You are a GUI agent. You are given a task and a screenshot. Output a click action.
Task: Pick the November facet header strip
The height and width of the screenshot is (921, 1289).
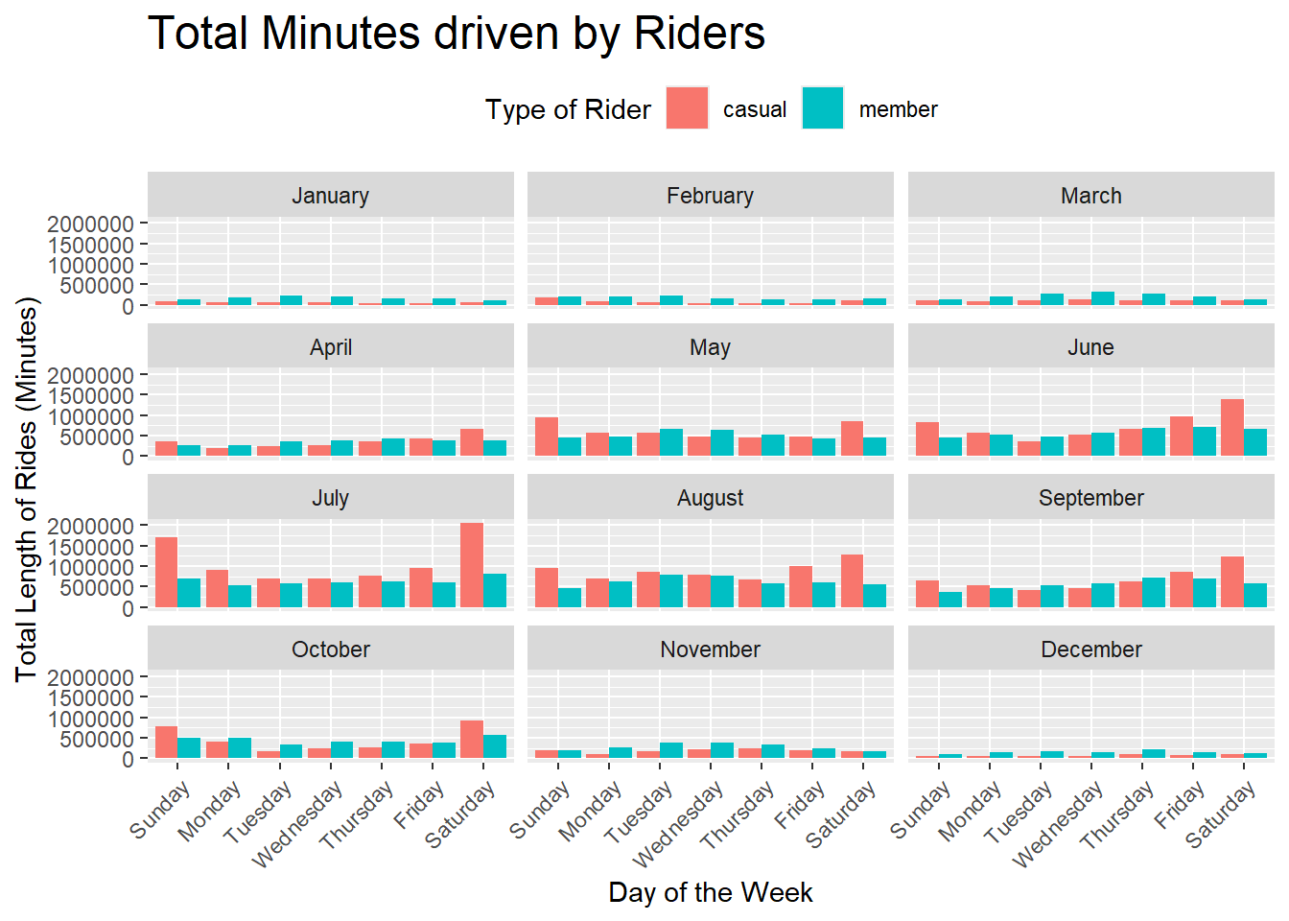tap(710, 649)
